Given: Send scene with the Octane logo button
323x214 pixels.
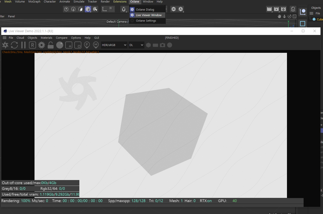Looking at the screenshot, I should (5, 45).
